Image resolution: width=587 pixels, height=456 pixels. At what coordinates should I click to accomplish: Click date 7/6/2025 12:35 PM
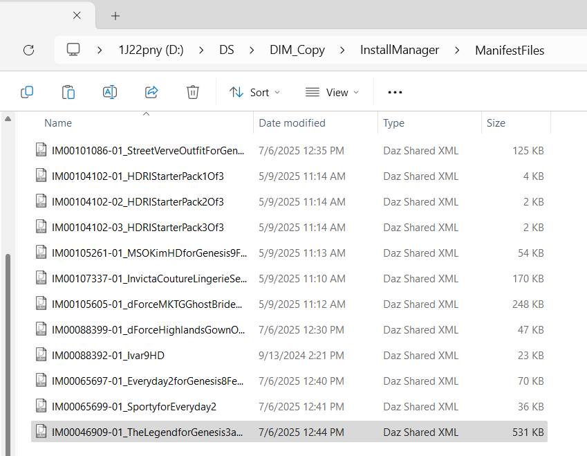pos(301,150)
